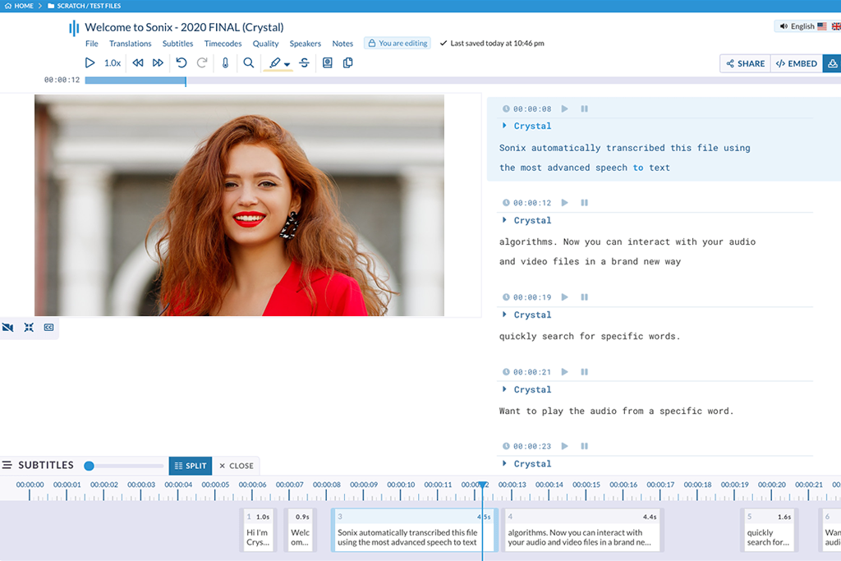
Task: Adjust the subtitles zoom slider
Action: point(89,466)
